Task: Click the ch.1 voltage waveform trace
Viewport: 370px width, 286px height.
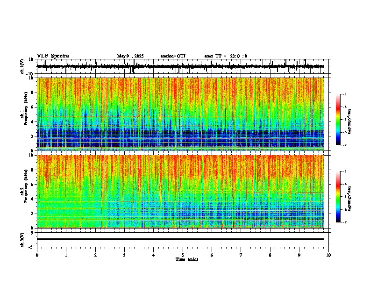Action: 180,66
